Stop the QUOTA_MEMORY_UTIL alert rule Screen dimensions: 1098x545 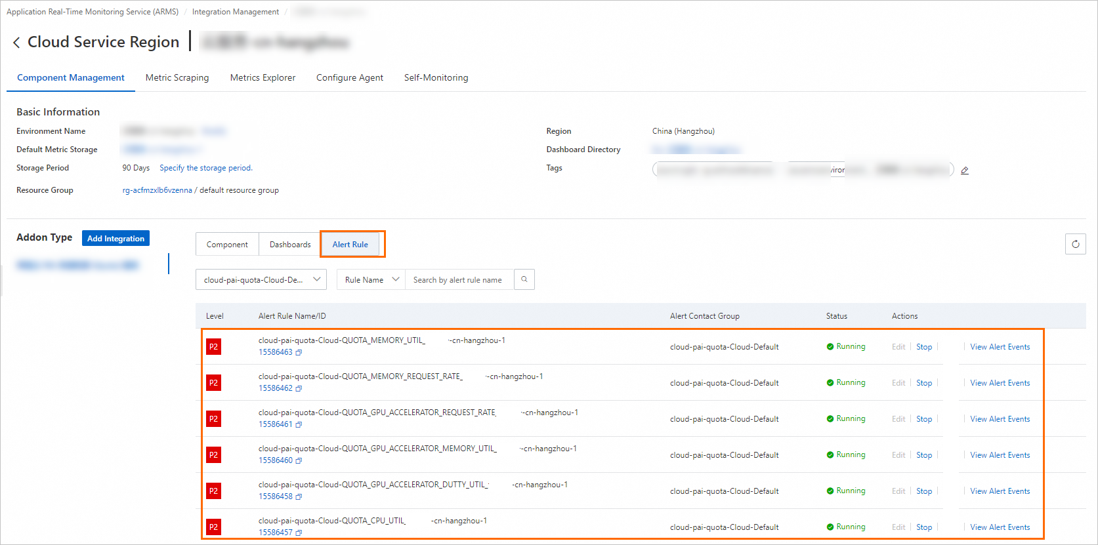(924, 347)
